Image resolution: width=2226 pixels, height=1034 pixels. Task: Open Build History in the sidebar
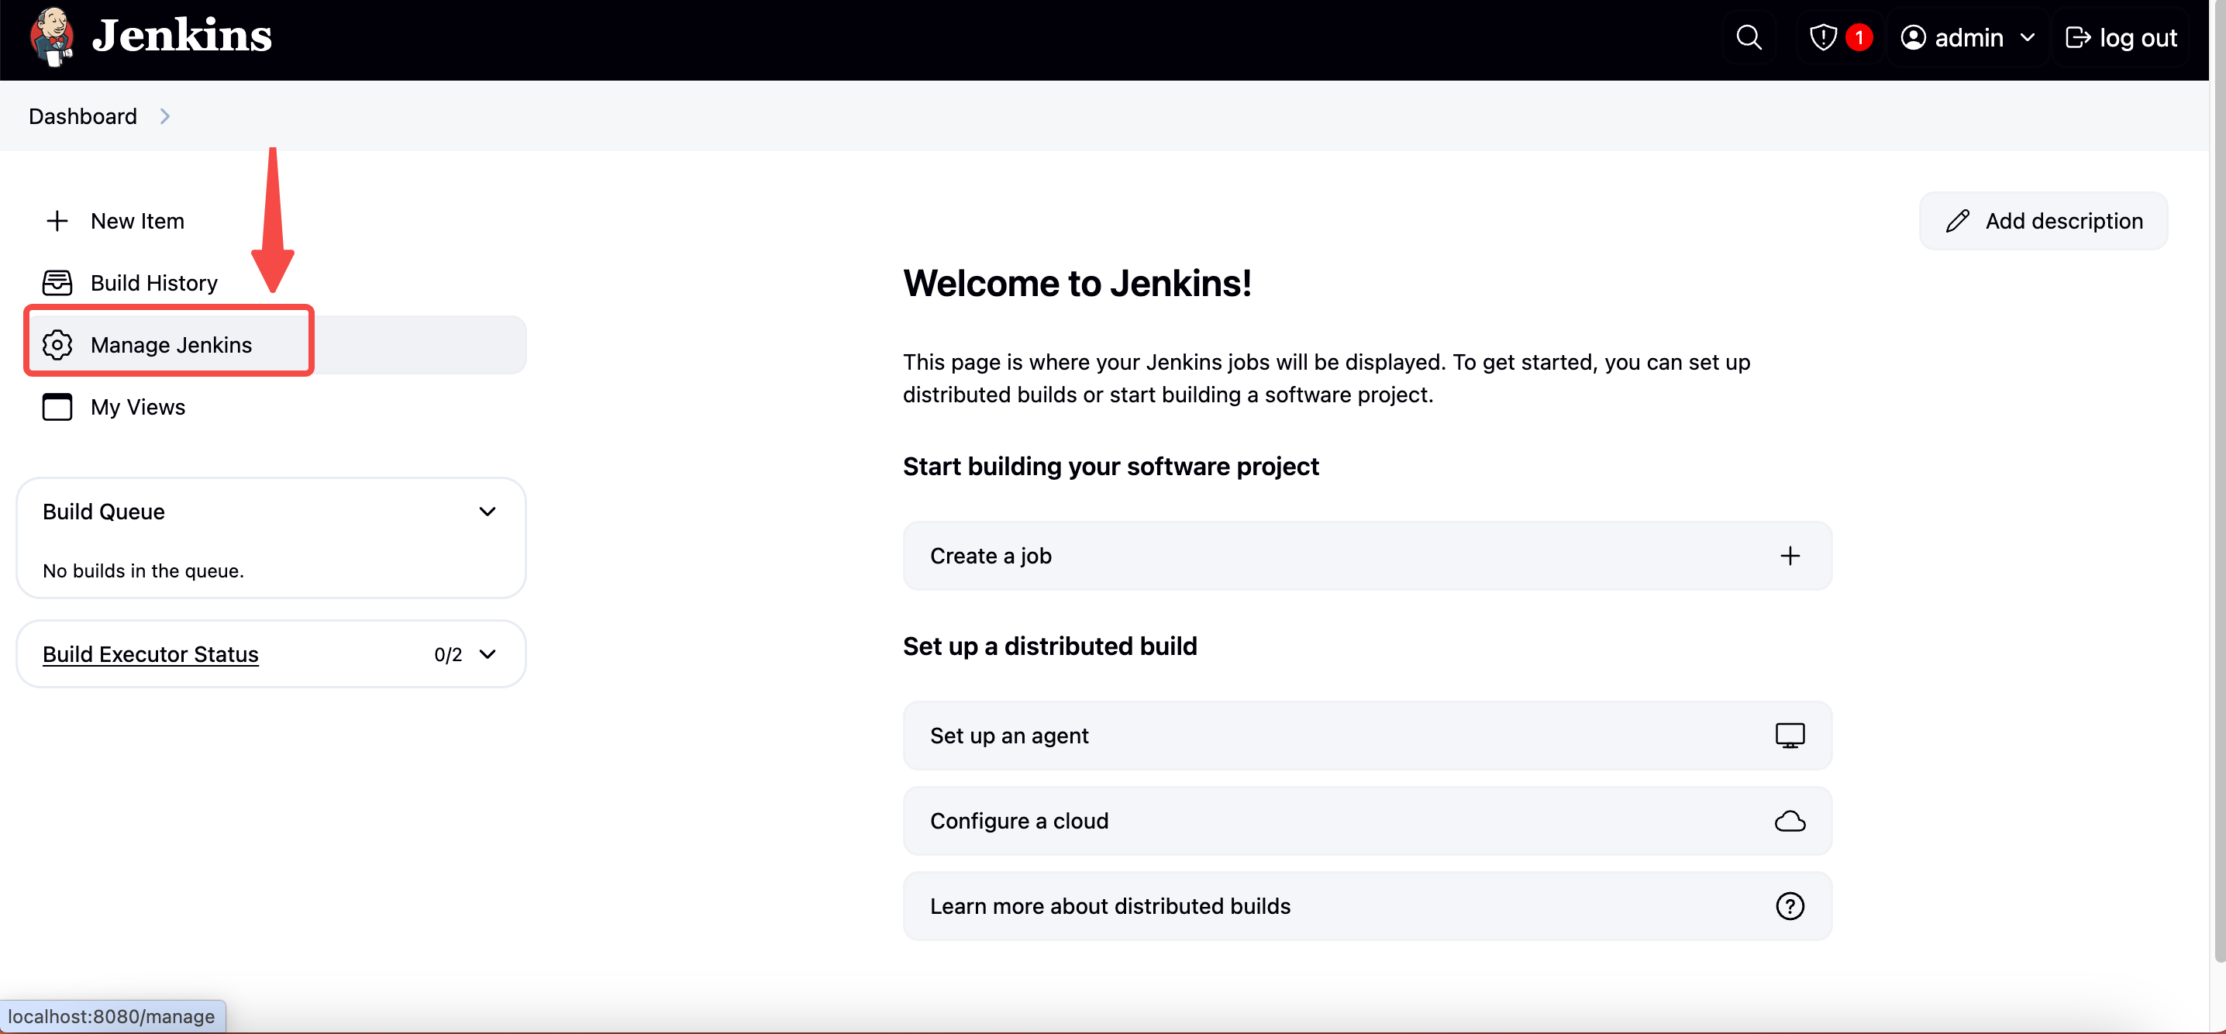coord(271,282)
